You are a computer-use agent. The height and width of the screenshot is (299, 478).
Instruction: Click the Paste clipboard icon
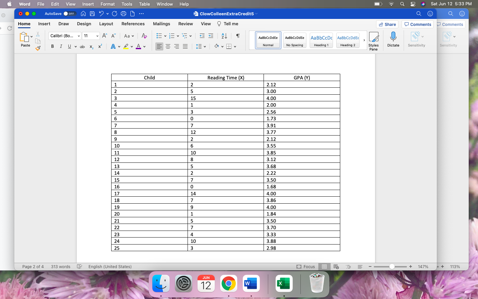point(24,37)
